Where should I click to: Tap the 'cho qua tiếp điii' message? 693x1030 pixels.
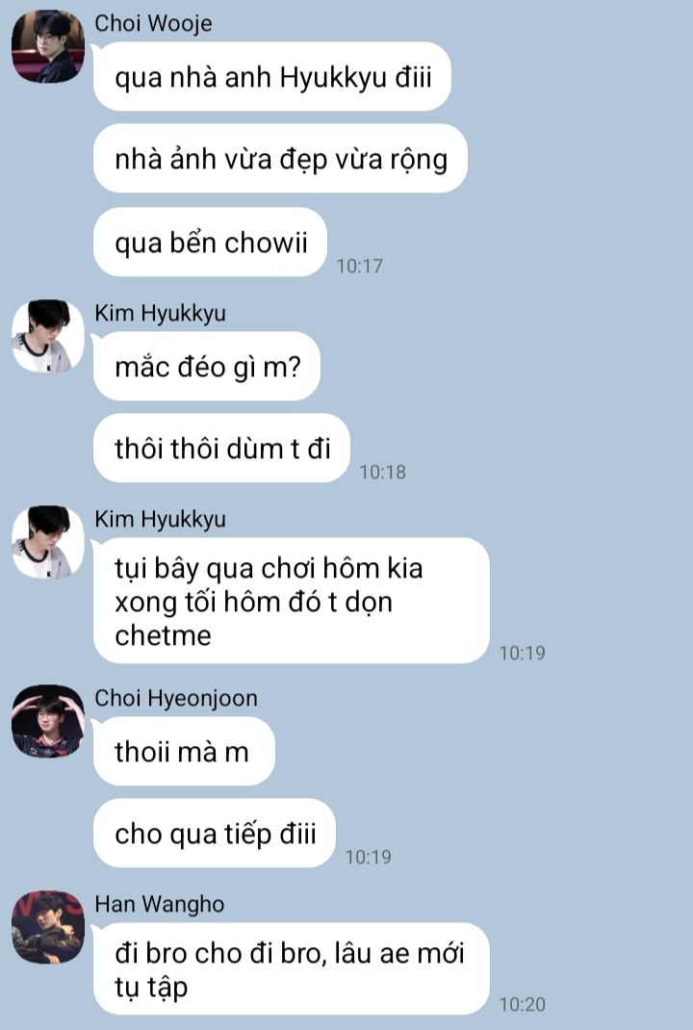(214, 833)
